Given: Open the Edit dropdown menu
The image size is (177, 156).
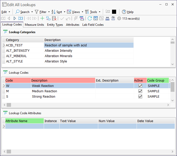Looking at the screenshot, I should tap(6, 12).
